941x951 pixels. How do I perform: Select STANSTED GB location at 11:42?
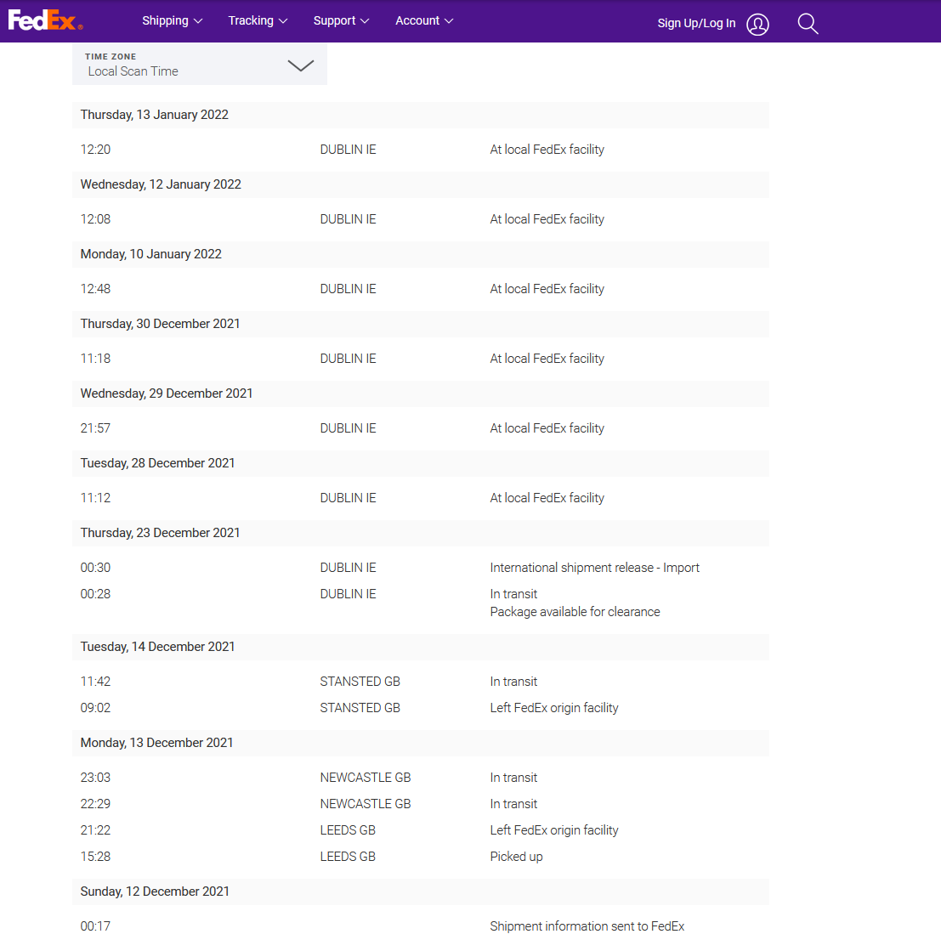[360, 682]
